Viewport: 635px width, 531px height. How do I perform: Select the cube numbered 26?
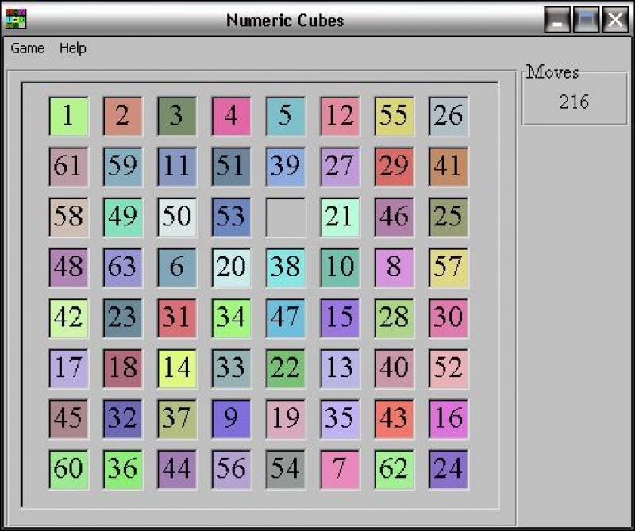coord(448,116)
